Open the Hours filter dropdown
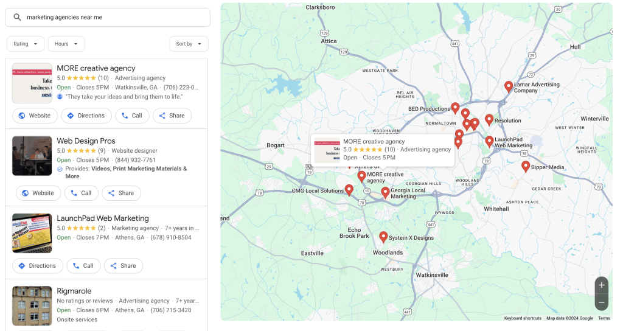Image resolution: width=623 pixels, height=331 pixels. (x=66, y=44)
